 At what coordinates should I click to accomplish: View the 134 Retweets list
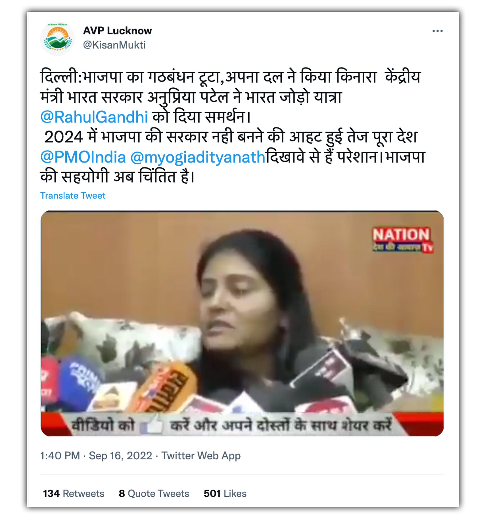point(74,493)
